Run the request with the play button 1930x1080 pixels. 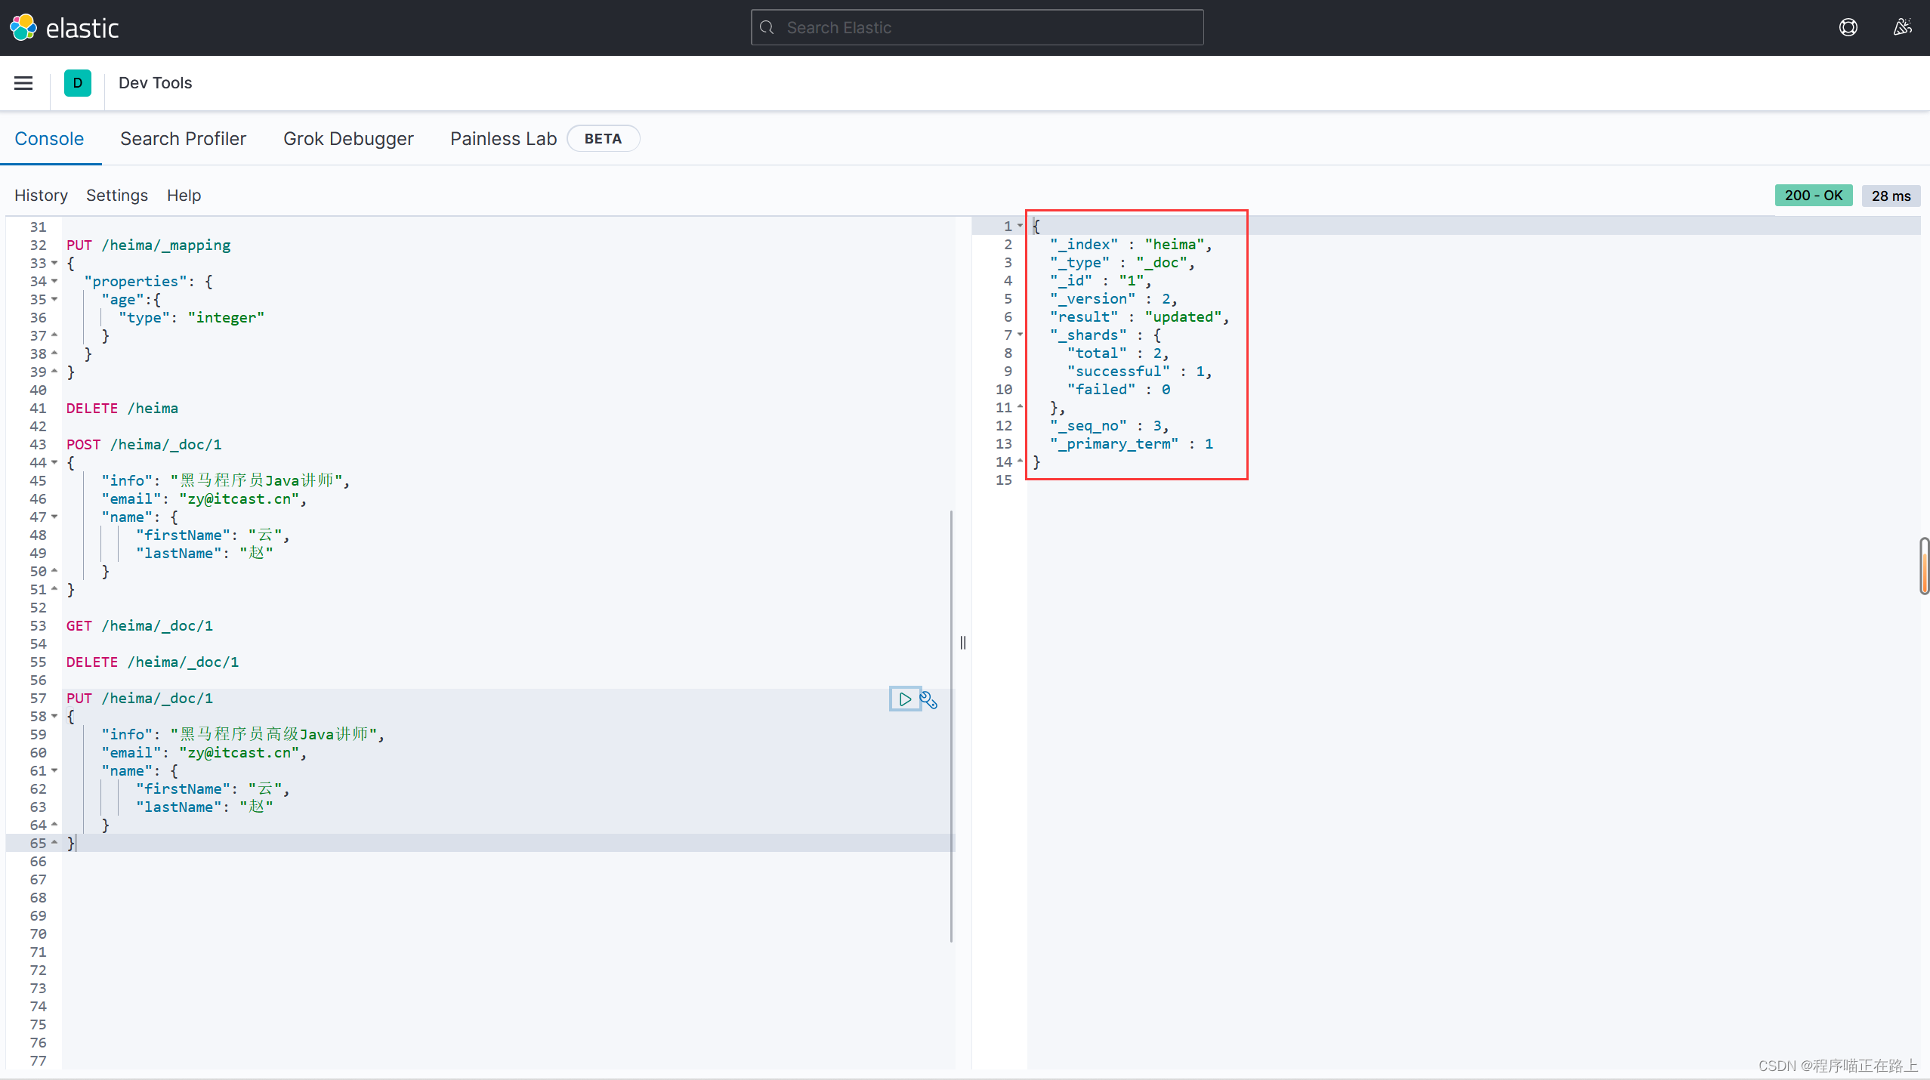coord(904,699)
